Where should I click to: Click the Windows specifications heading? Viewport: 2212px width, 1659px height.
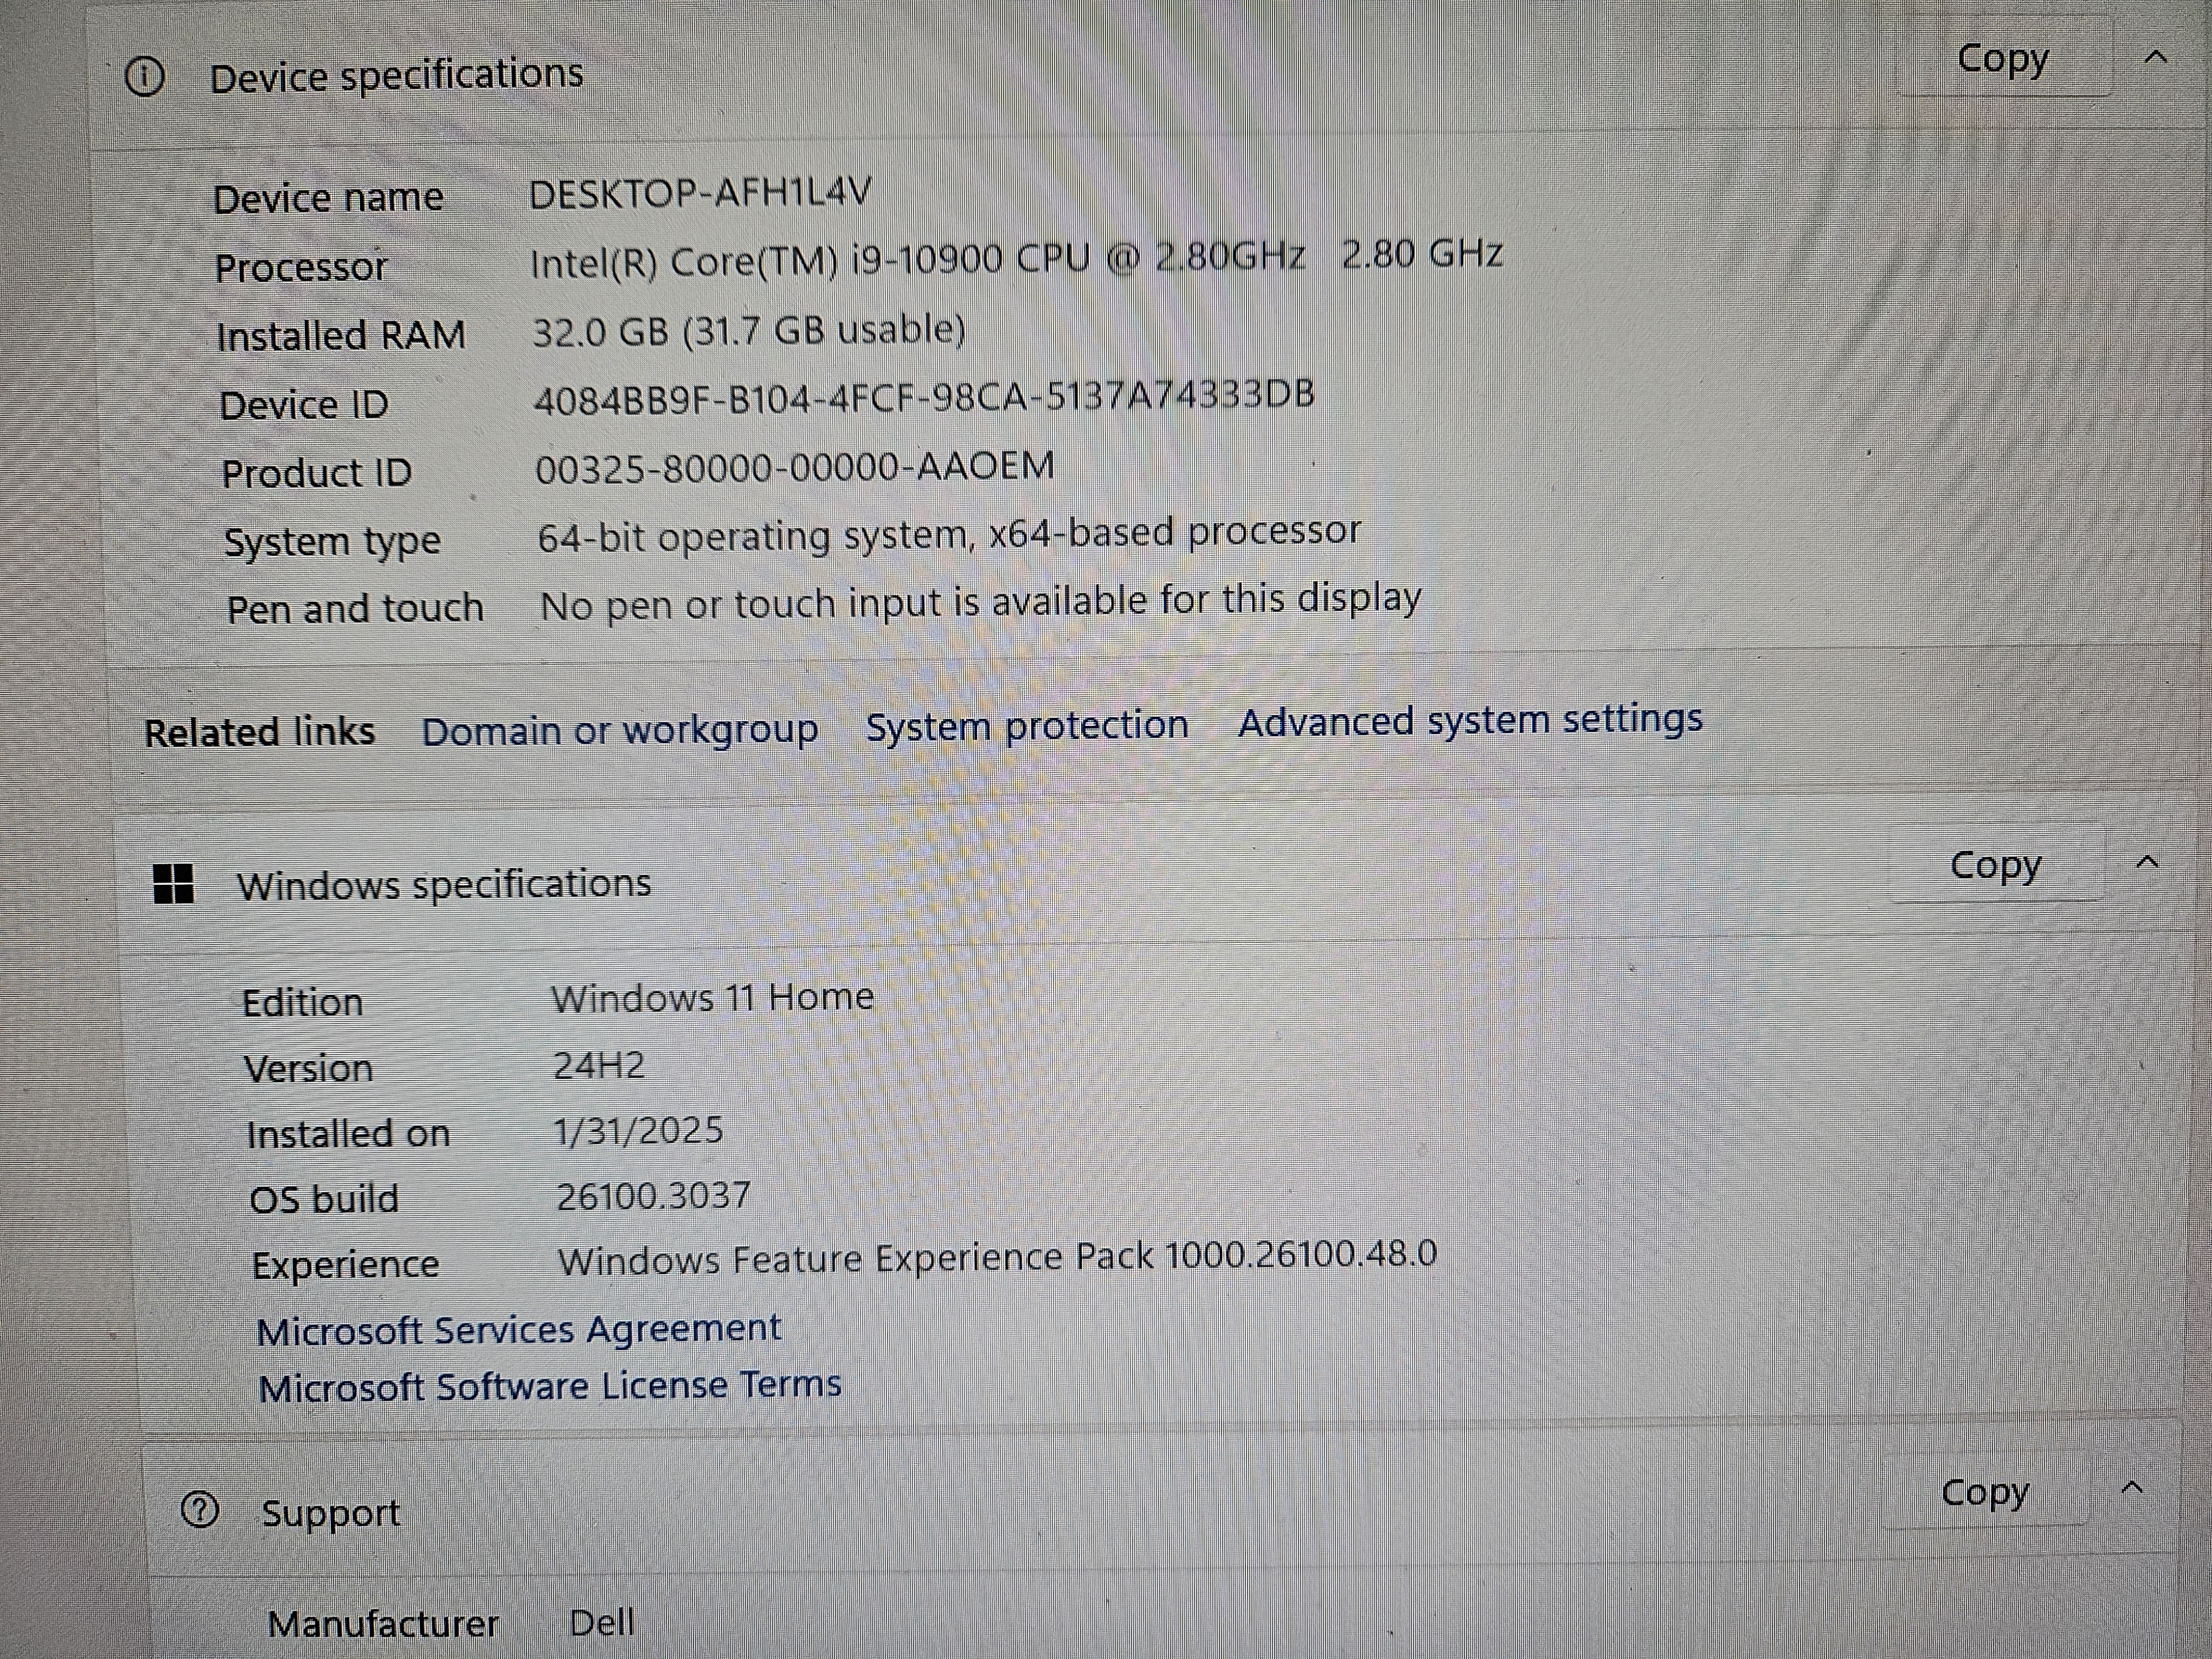[x=444, y=885]
